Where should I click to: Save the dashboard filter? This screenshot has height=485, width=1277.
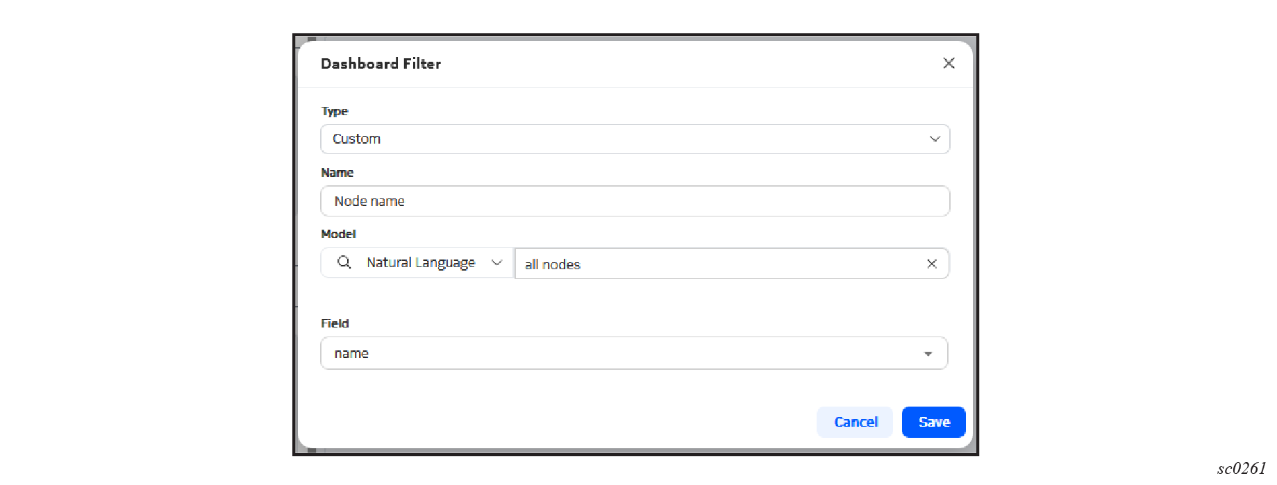[x=933, y=422]
